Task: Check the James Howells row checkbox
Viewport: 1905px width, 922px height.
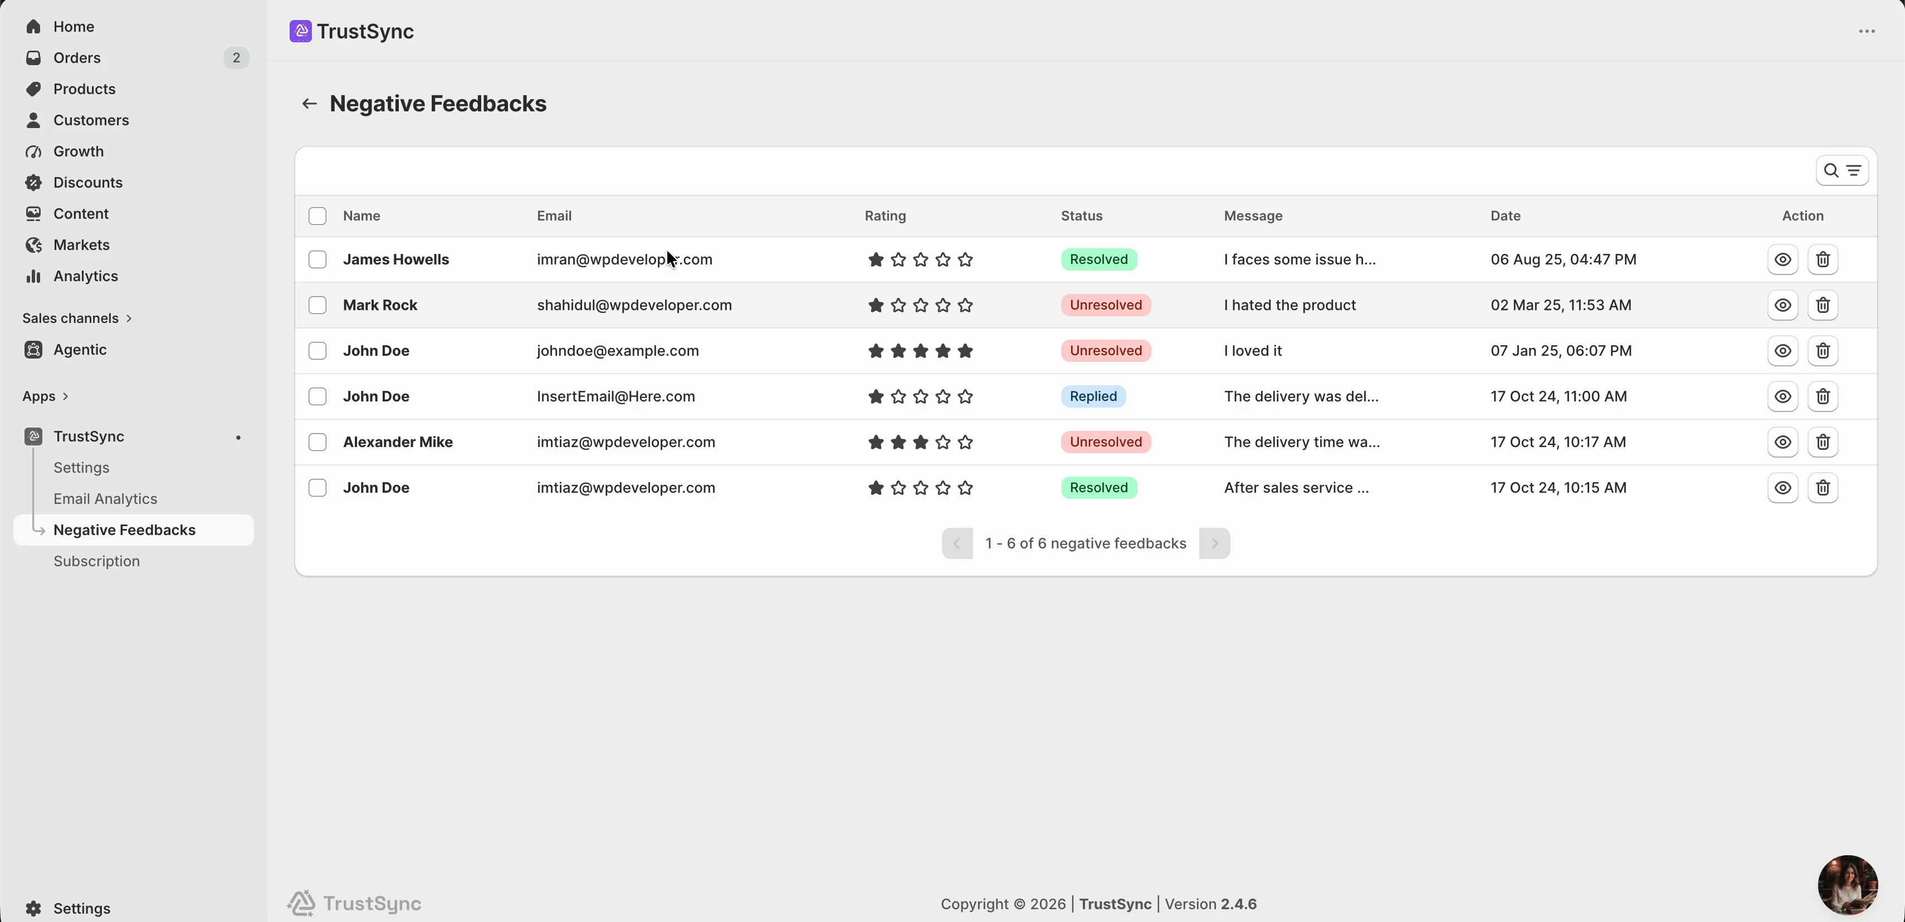Action: click(317, 259)
